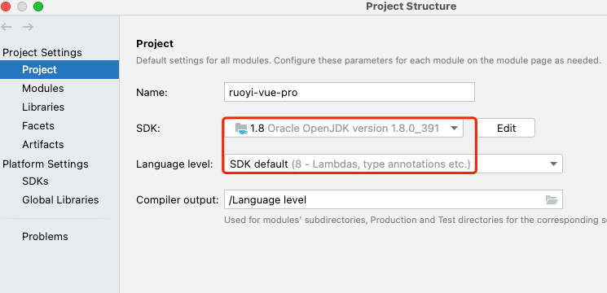Click the yellow minimize window button
The height and width of the screenshot is (293, 607).
tap(22, 7)
